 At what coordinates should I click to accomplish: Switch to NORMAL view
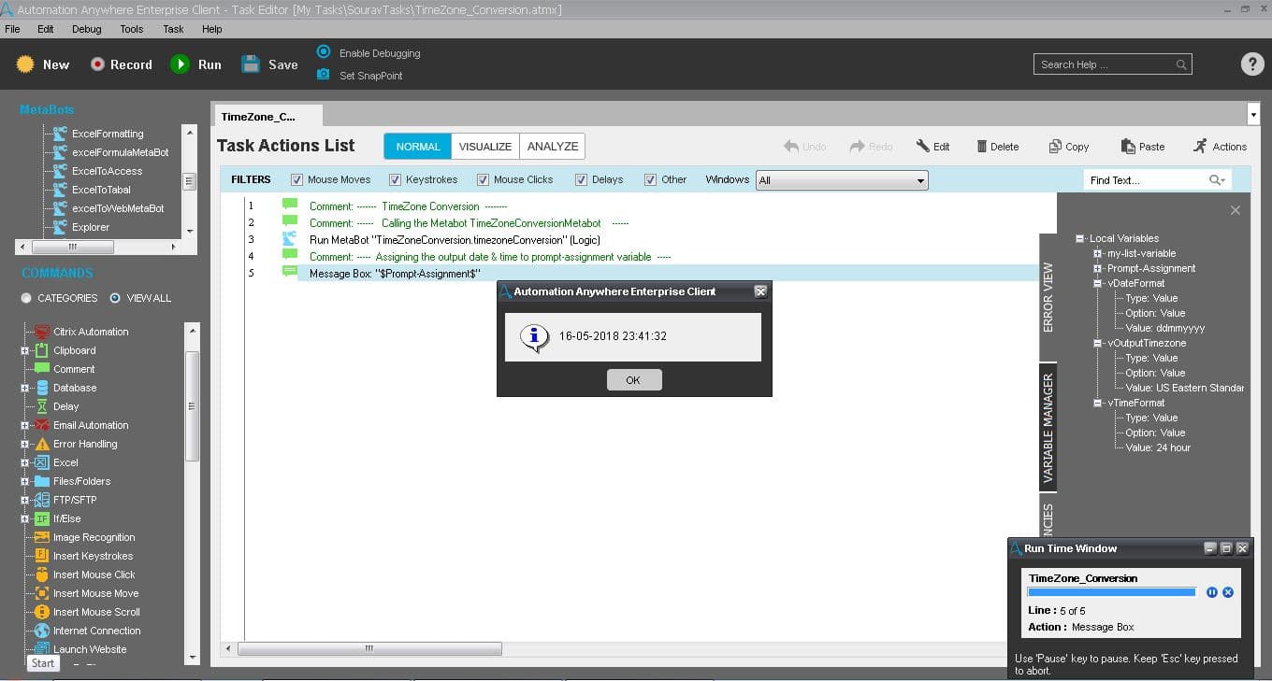click(418, 147)
